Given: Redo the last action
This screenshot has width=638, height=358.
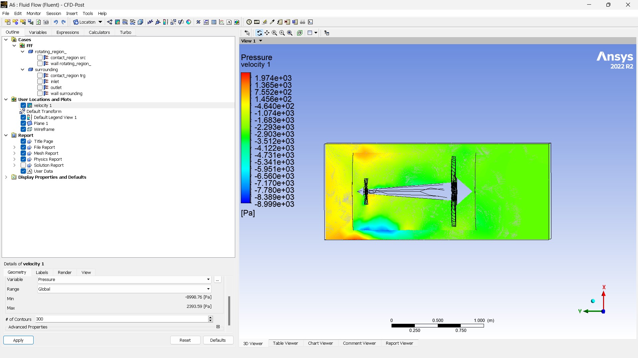Looking at the screenshot, I should 64,22.
